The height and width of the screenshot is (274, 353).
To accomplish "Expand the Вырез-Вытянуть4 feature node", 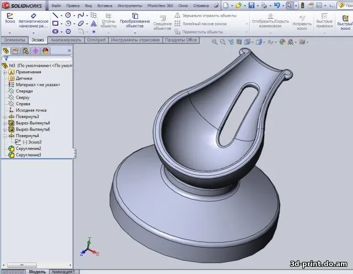I will tap(5, 123).
